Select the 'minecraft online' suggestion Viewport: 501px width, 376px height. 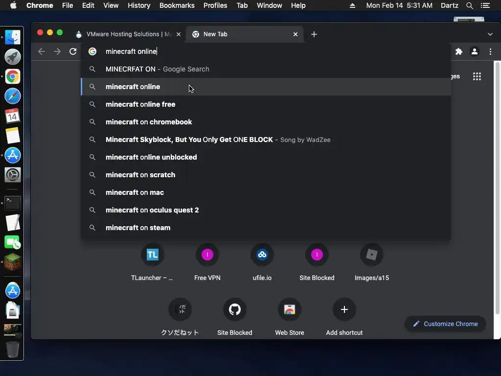(x=266, y=87)
